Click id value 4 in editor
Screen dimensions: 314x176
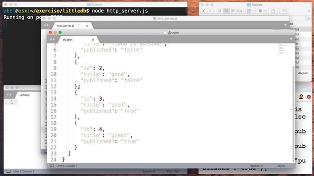point(100,129)
